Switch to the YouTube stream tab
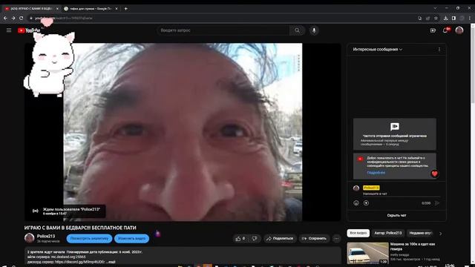Viewport: 475px width, 267px height. click(x=31, y=9)
